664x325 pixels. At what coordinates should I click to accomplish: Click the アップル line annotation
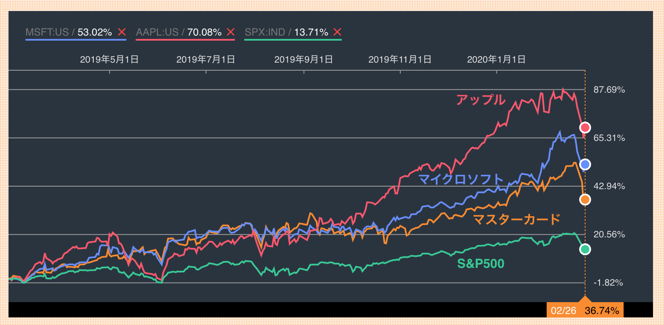480,100
